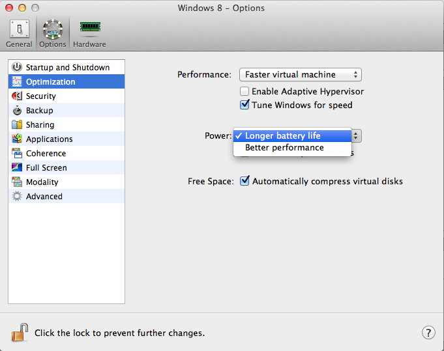Click the Full Screen icon
Screen dimensions: 444x351
17,168
